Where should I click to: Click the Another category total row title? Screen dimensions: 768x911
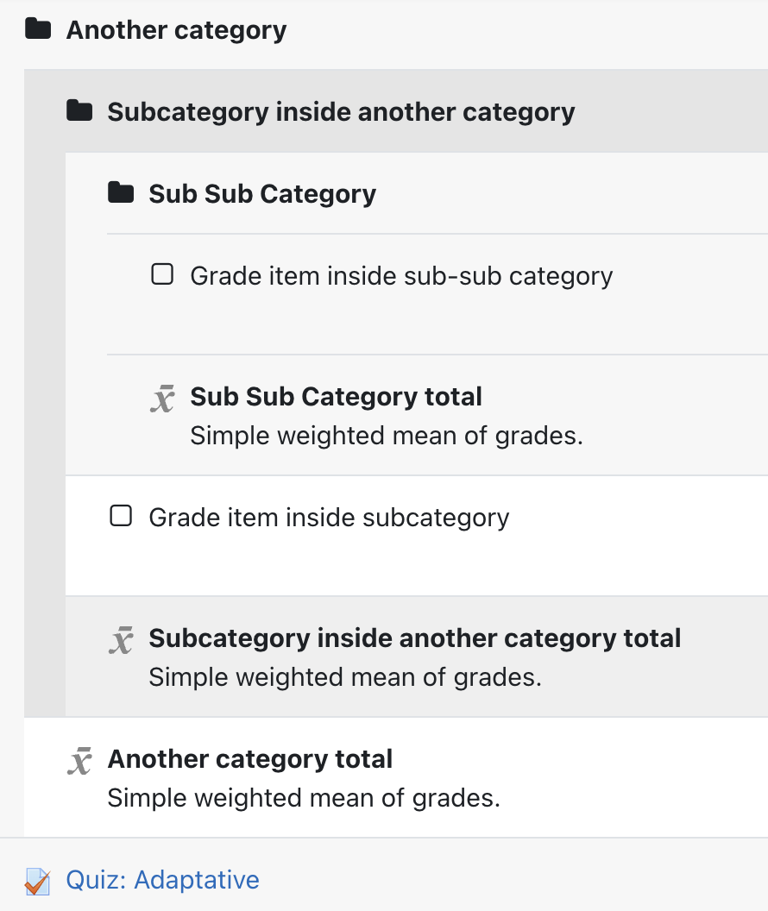point(250,759)
